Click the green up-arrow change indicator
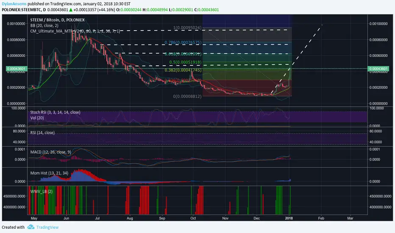Viewport: 395px width, 233px height. pyautogui.click(x=71, y=10)
